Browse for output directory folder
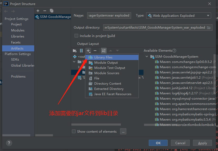 coord(209,28)
